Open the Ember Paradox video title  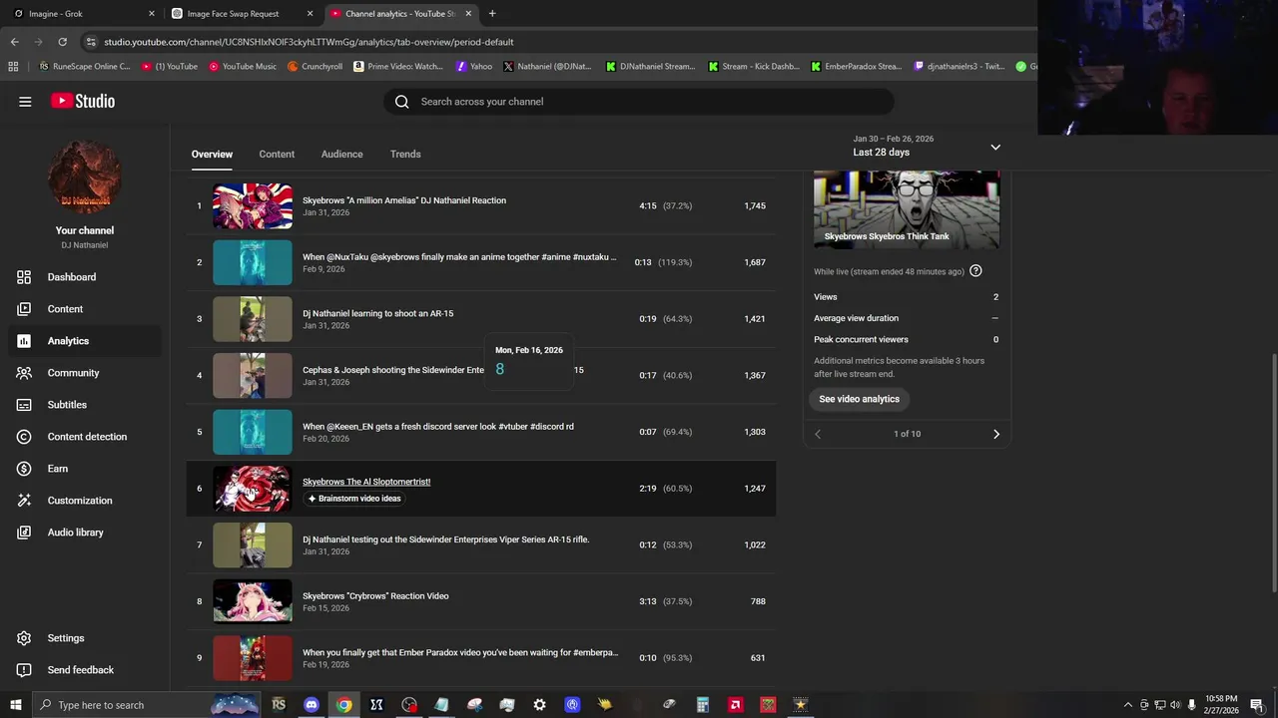point(460,653)
